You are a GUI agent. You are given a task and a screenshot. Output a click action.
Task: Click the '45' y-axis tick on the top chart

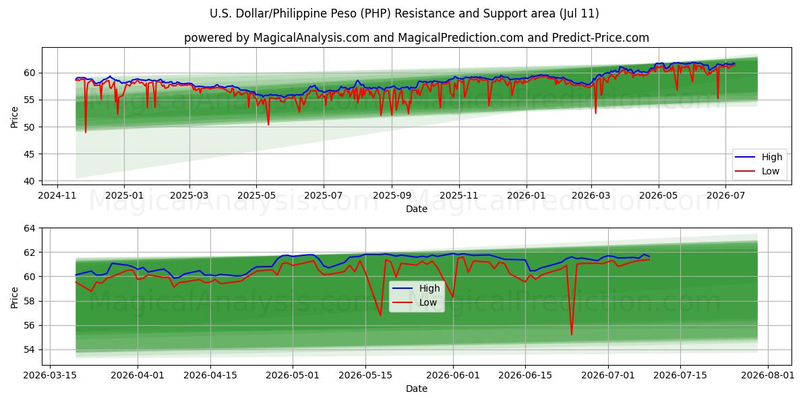(x=30, y=154)
